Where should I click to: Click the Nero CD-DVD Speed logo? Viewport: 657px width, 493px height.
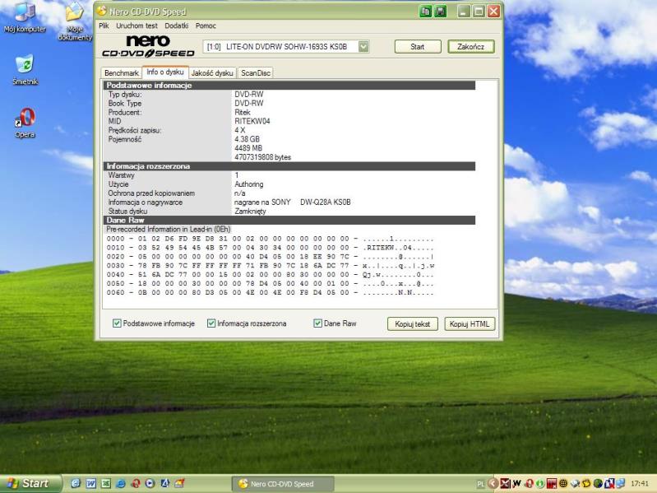[x=148, y=46]
